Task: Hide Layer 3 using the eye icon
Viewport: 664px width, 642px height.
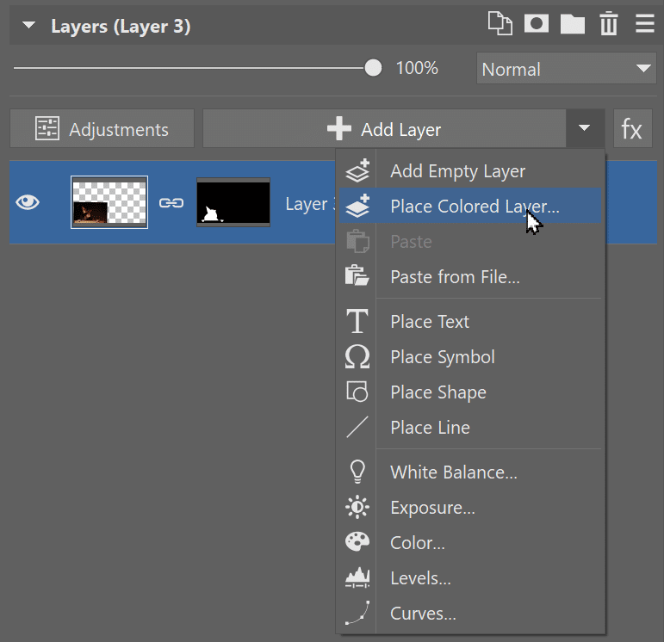Action: (x=28, y=202)
